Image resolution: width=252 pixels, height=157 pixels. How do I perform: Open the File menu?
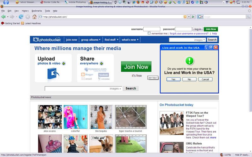click(3, 11)
